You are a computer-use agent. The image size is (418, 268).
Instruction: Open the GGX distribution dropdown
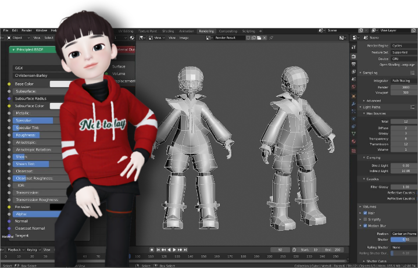[38, 68]
